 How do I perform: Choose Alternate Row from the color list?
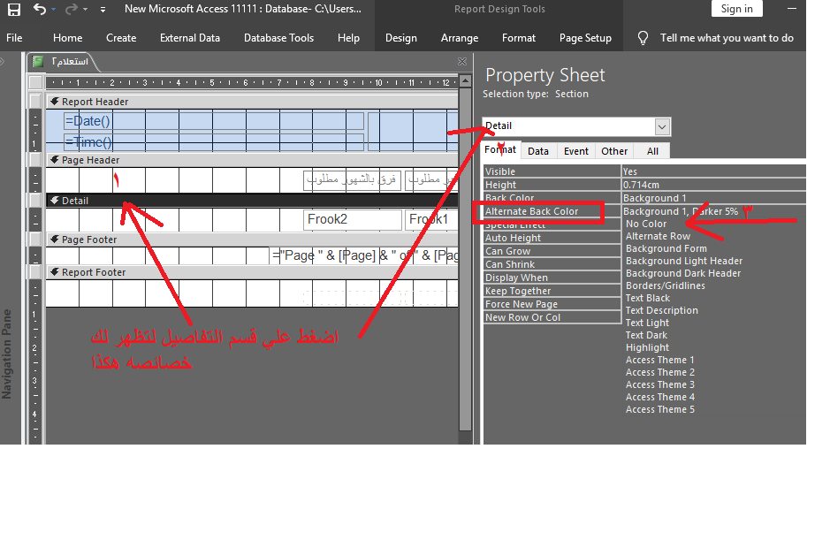point(658,236)
